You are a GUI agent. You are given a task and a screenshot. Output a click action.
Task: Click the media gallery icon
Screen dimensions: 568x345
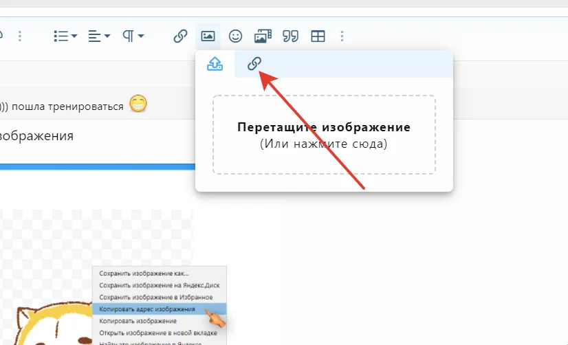point(263,36)
